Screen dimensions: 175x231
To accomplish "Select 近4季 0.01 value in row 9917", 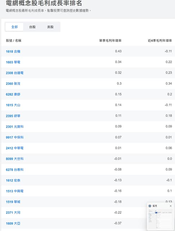I will coord(169,137).
